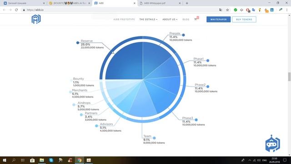
Task: Open File Explorer from the taskbar
Action: [x=42, y=160]
